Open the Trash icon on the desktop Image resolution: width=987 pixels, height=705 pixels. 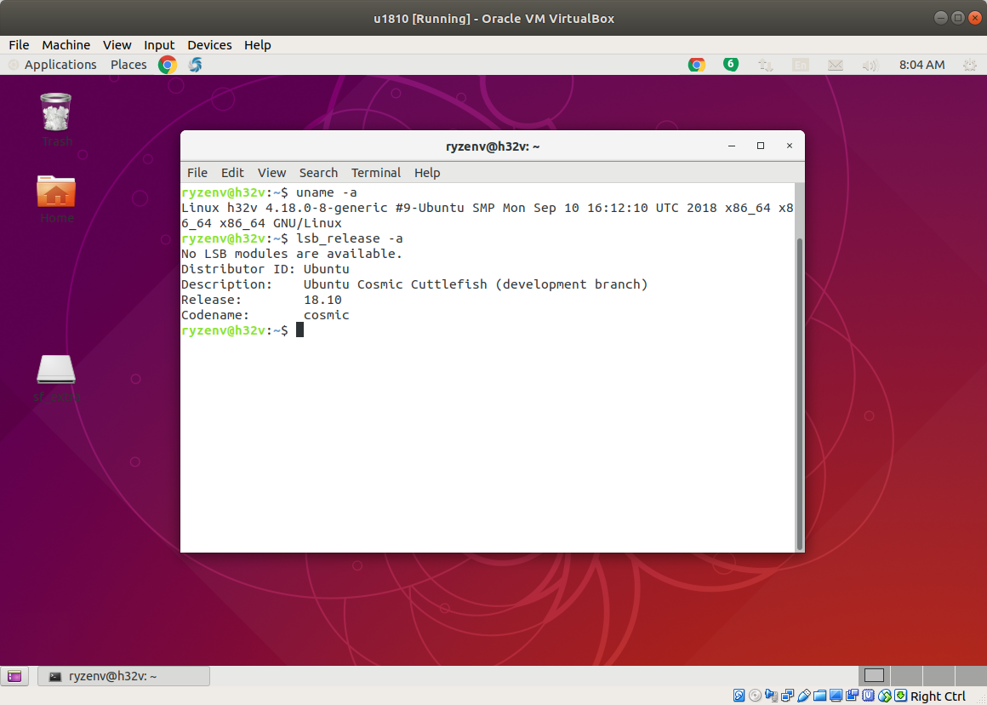click(56, 112)
